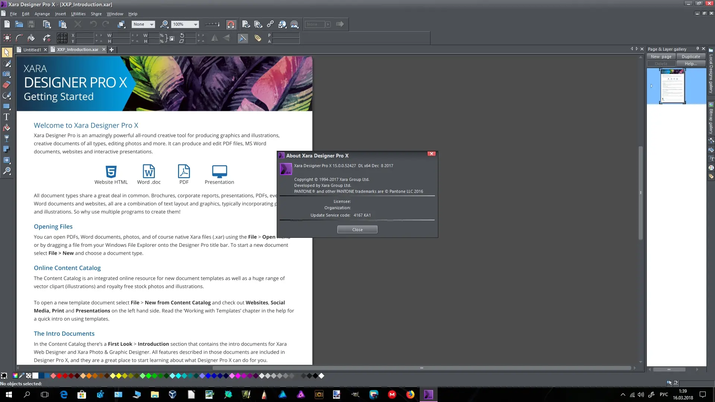Image resolution: width=715 pixels, height=402 pixels.
Task: Select the Photo tool camera icon
Action: click(x=6, y=74)
